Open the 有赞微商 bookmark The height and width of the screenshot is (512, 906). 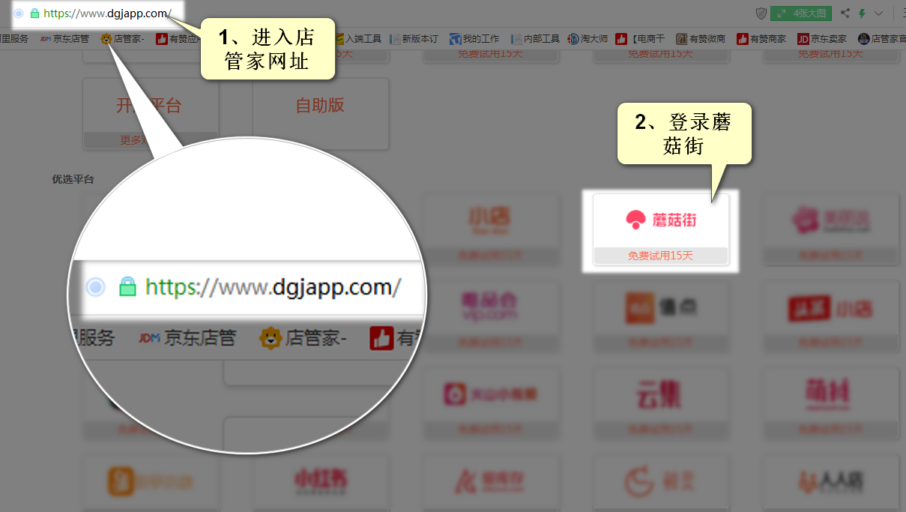pyautogui.click(x=701, y=39)
